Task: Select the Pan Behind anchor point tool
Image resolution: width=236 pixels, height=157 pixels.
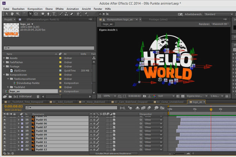Action: click(36, 14)
